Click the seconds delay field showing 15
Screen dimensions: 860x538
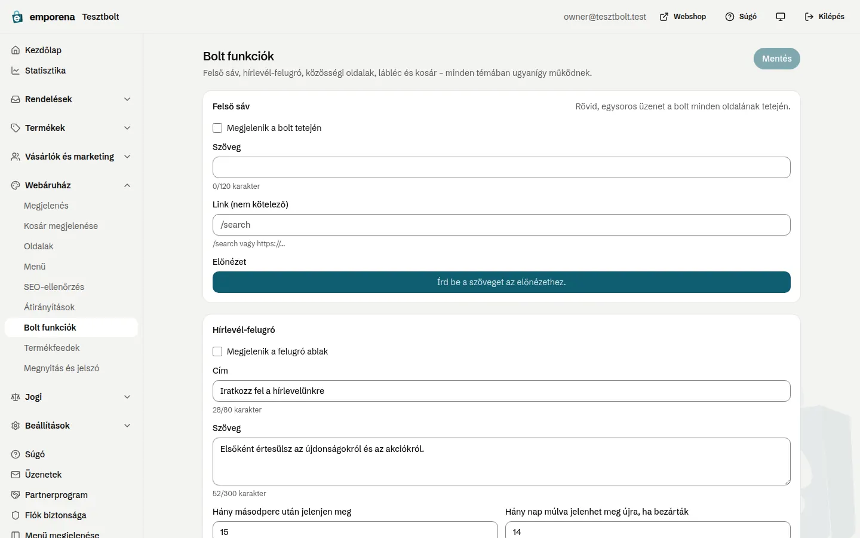[355, 530]
